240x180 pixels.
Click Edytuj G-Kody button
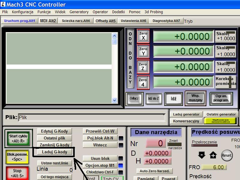(54, 131)
